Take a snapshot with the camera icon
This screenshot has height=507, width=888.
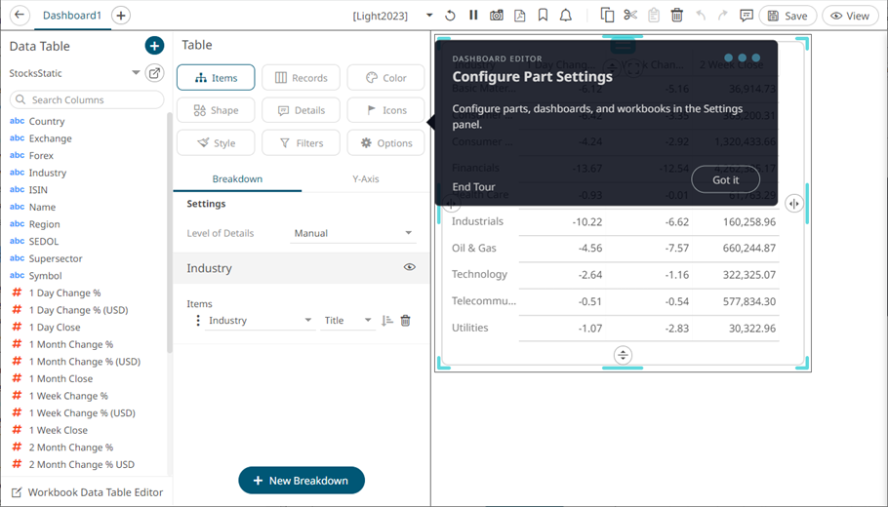tap(497, 16)
